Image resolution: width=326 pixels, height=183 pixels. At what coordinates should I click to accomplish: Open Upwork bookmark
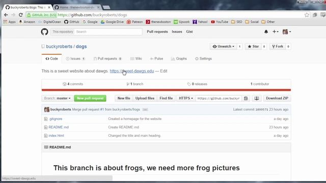pyautogui.click(x=182, y=22)
